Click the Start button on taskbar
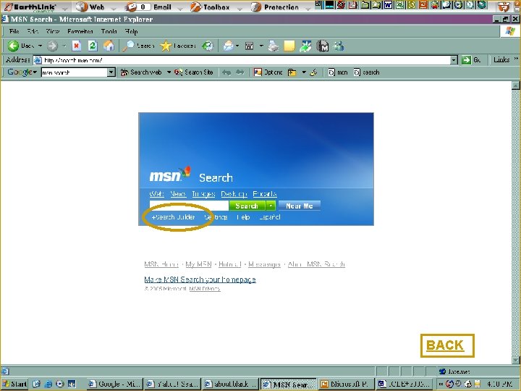 [x=15, y=384]
